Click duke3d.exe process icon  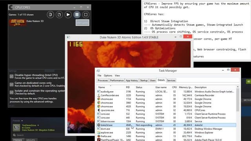pos(99,125)
